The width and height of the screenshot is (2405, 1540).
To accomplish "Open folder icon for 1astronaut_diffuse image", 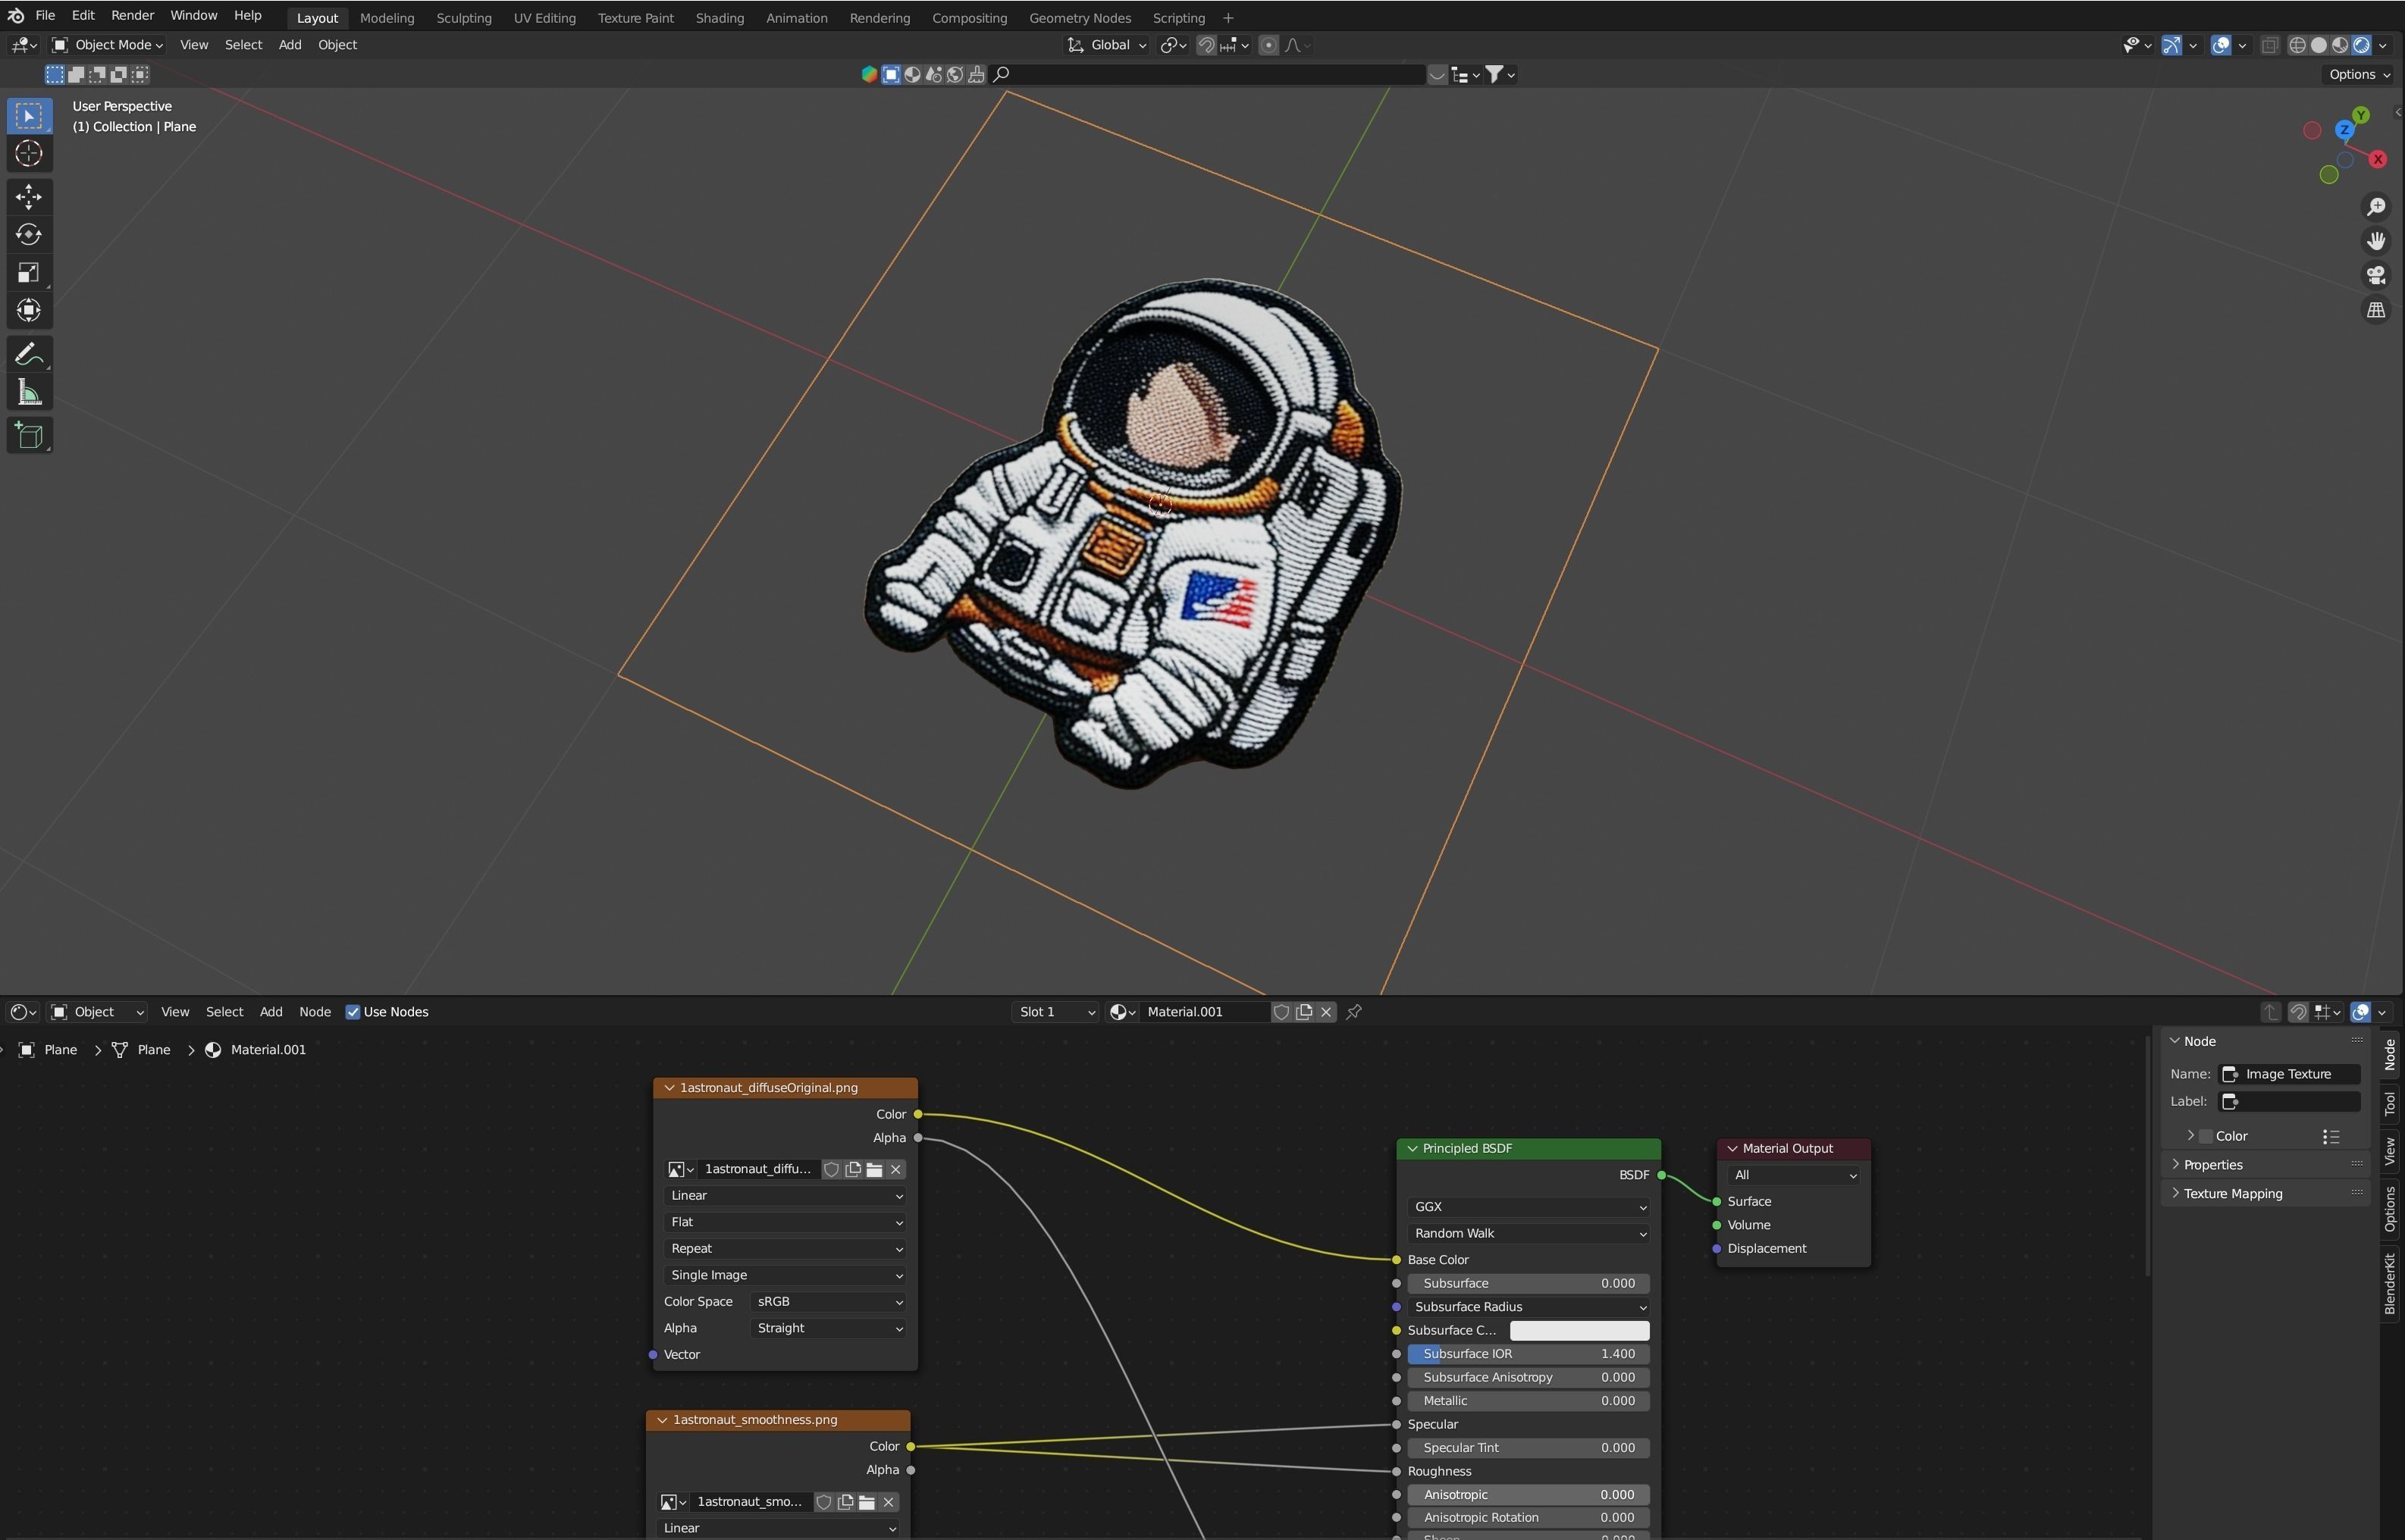I will pyautogui.click(x=874, y=1169).
